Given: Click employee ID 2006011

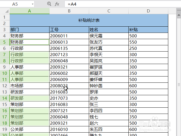Looking at the screenshot, I should 69,36.
